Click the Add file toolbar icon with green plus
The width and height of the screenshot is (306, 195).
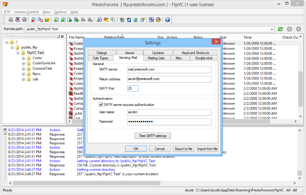(56, 20)
